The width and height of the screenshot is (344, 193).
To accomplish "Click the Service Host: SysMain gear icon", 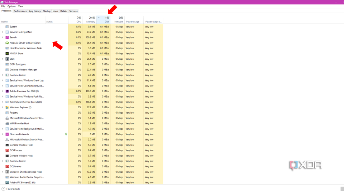I will coord(7,32).
